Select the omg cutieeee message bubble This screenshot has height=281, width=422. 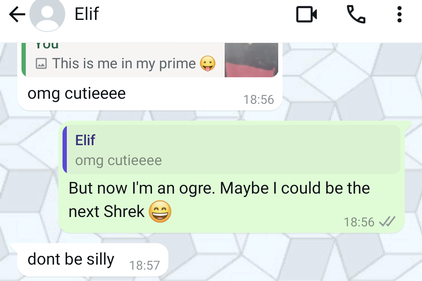pos(77,93)
